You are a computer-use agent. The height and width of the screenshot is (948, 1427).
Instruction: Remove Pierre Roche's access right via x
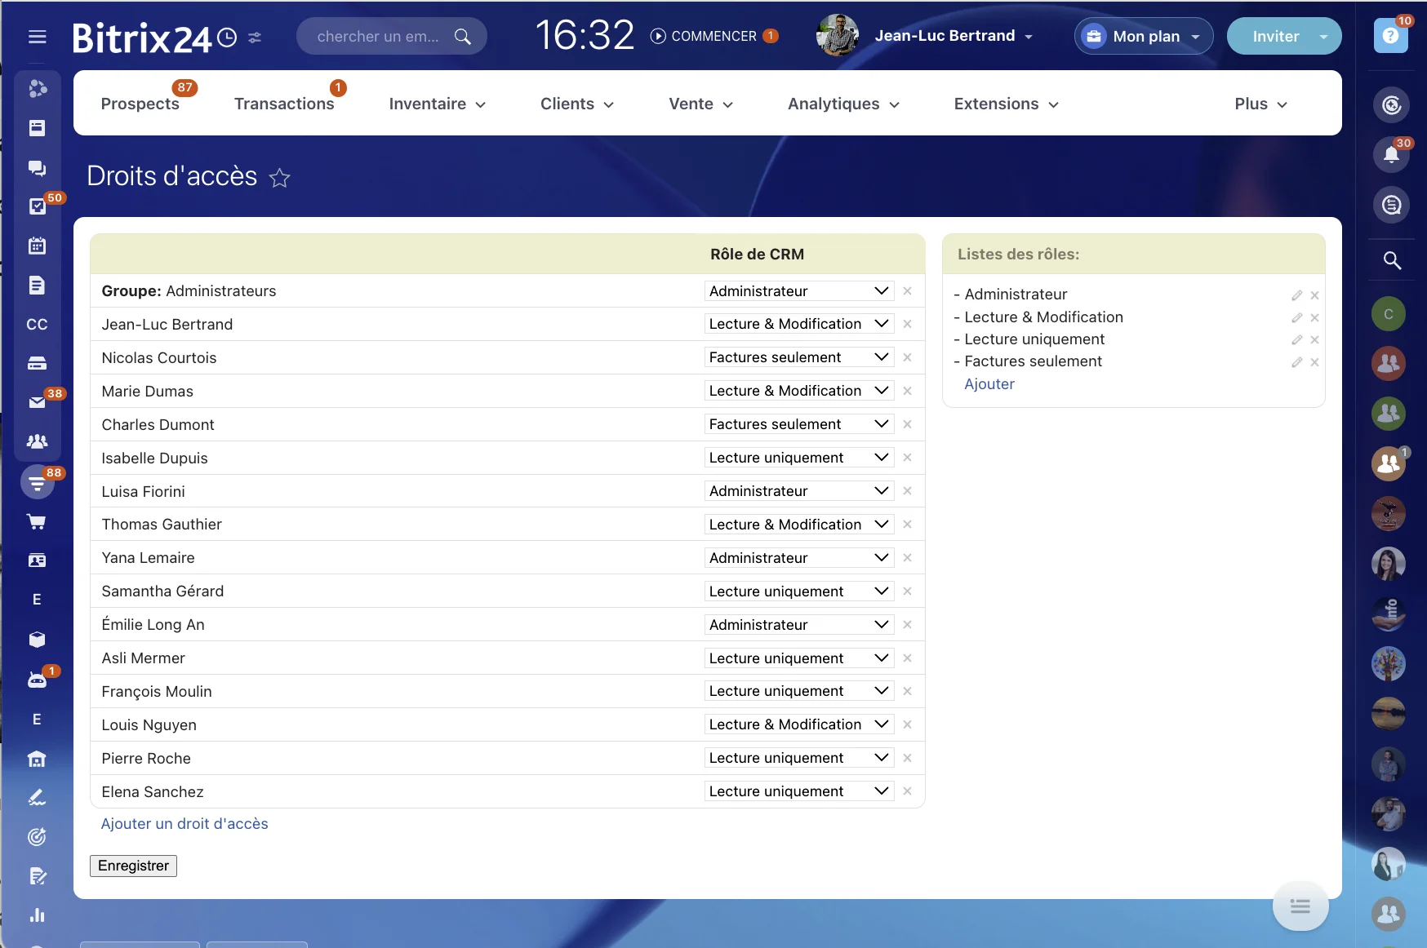[x=908, y=757]
